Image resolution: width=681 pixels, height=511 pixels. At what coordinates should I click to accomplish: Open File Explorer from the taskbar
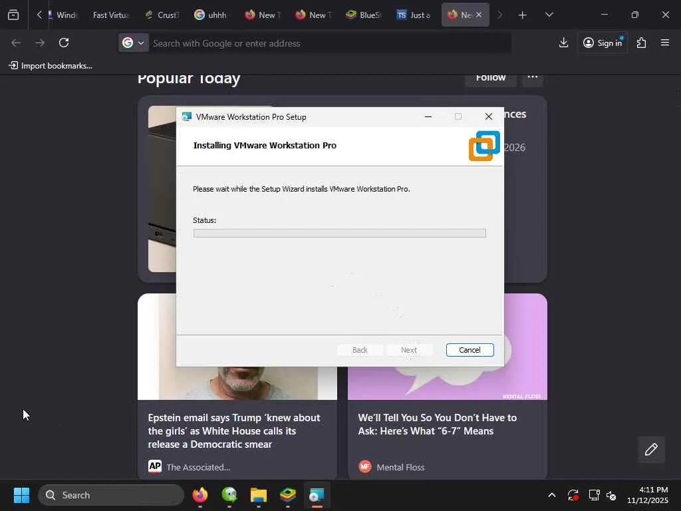point(259,495)
